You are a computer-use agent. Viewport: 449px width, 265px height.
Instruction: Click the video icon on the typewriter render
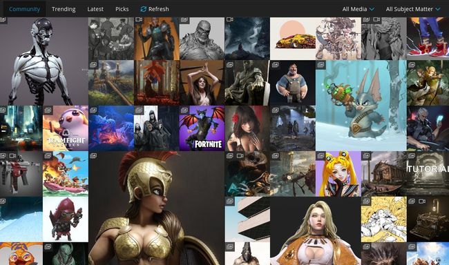click(x=421, y=202)
